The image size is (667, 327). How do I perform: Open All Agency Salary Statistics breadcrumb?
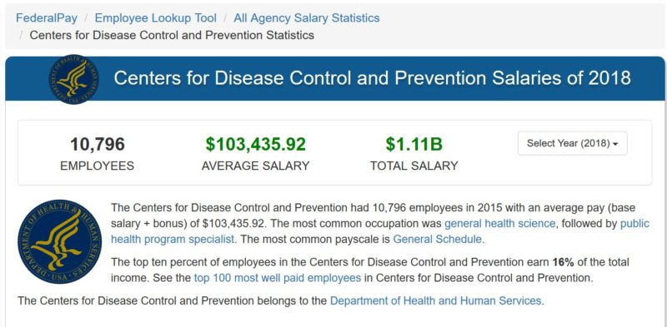coord(307,18)
